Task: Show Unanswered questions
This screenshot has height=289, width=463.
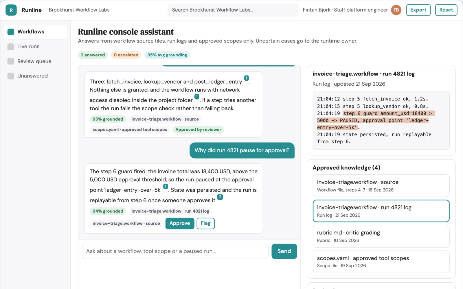Action: click(x=35, y=76)
